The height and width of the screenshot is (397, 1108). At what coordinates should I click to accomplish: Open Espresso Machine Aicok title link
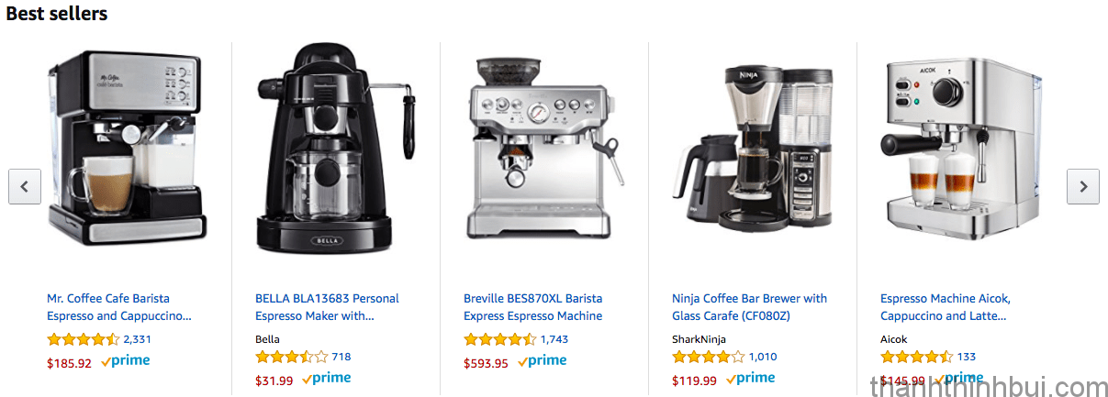click(946, 307)
